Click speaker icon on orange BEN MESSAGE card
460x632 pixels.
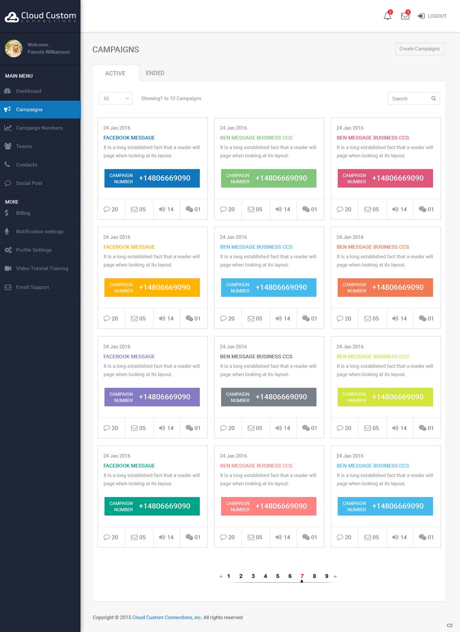pyautogui.click(x=395, y=319)
